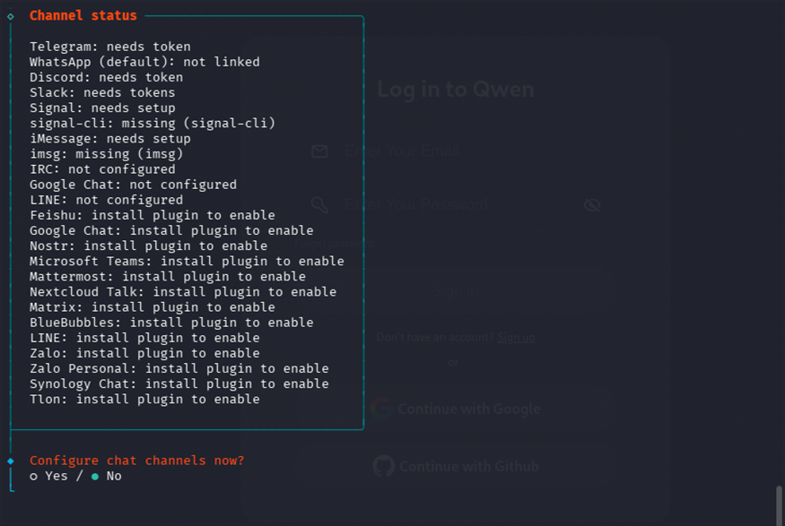Screen dimensions: 785x526
Task: Click the password key icon
Action: pos(319,204)
